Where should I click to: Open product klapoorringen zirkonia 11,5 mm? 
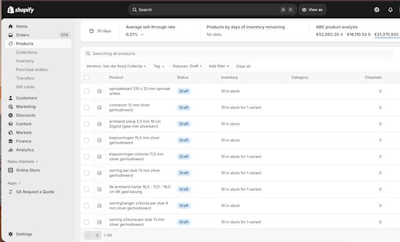pyautogui.click(x=136, y=157)
